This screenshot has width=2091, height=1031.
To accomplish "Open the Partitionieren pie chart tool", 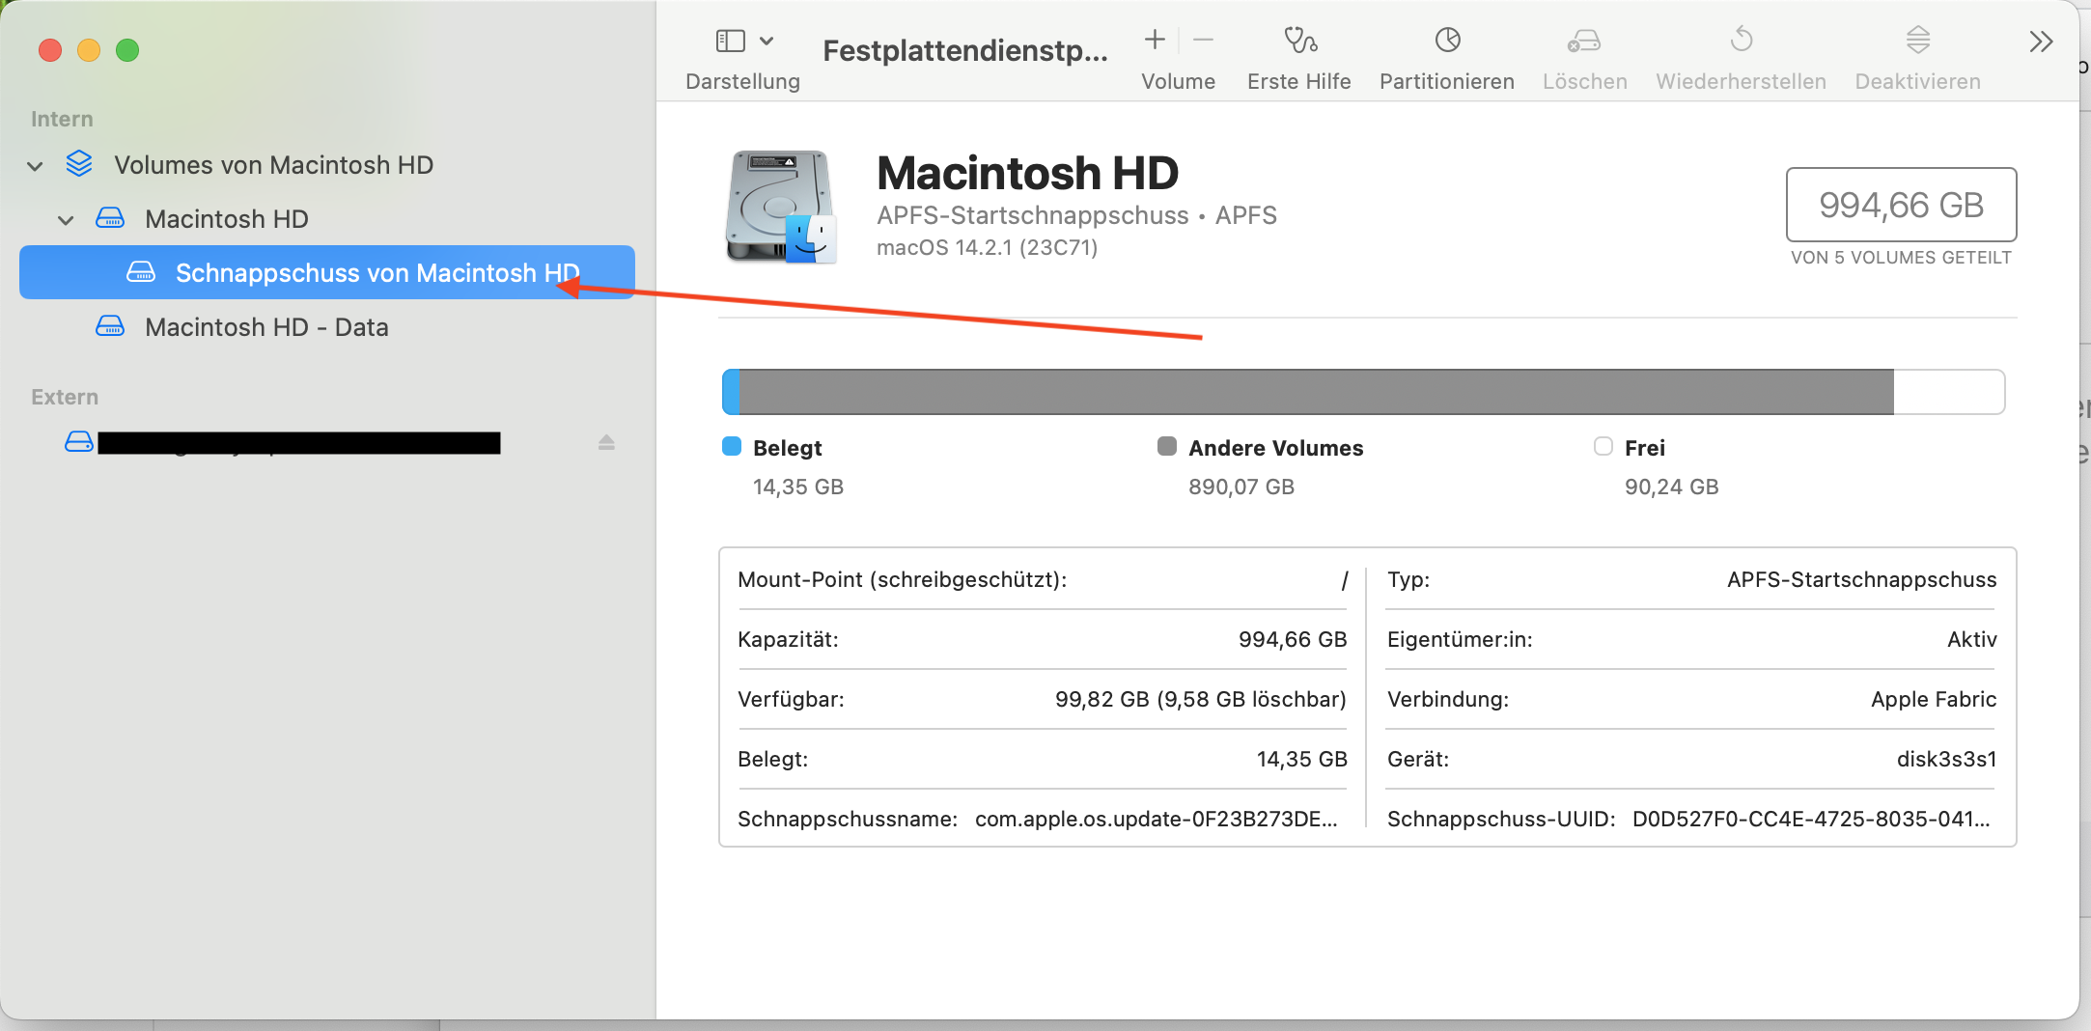I will tap(1447, 41).
